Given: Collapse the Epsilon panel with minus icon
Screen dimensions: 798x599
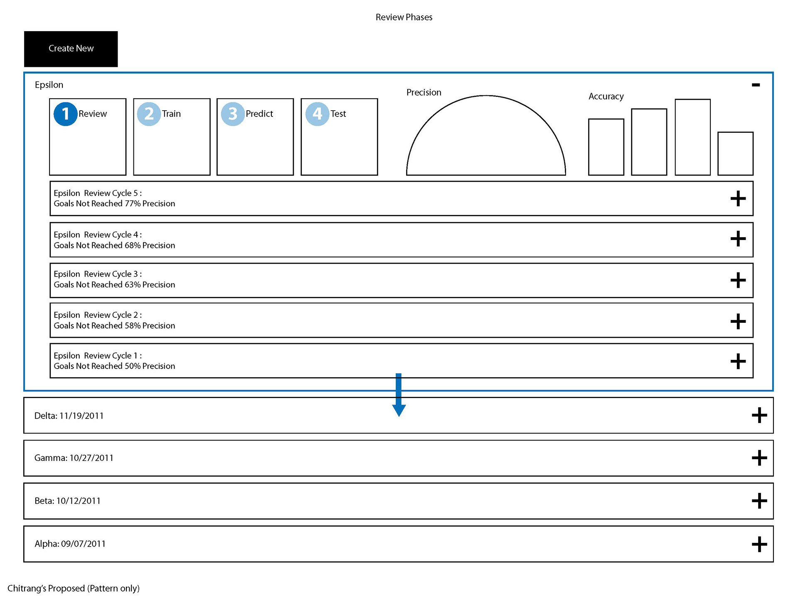Looking at the screenshot, I should 756,85.
